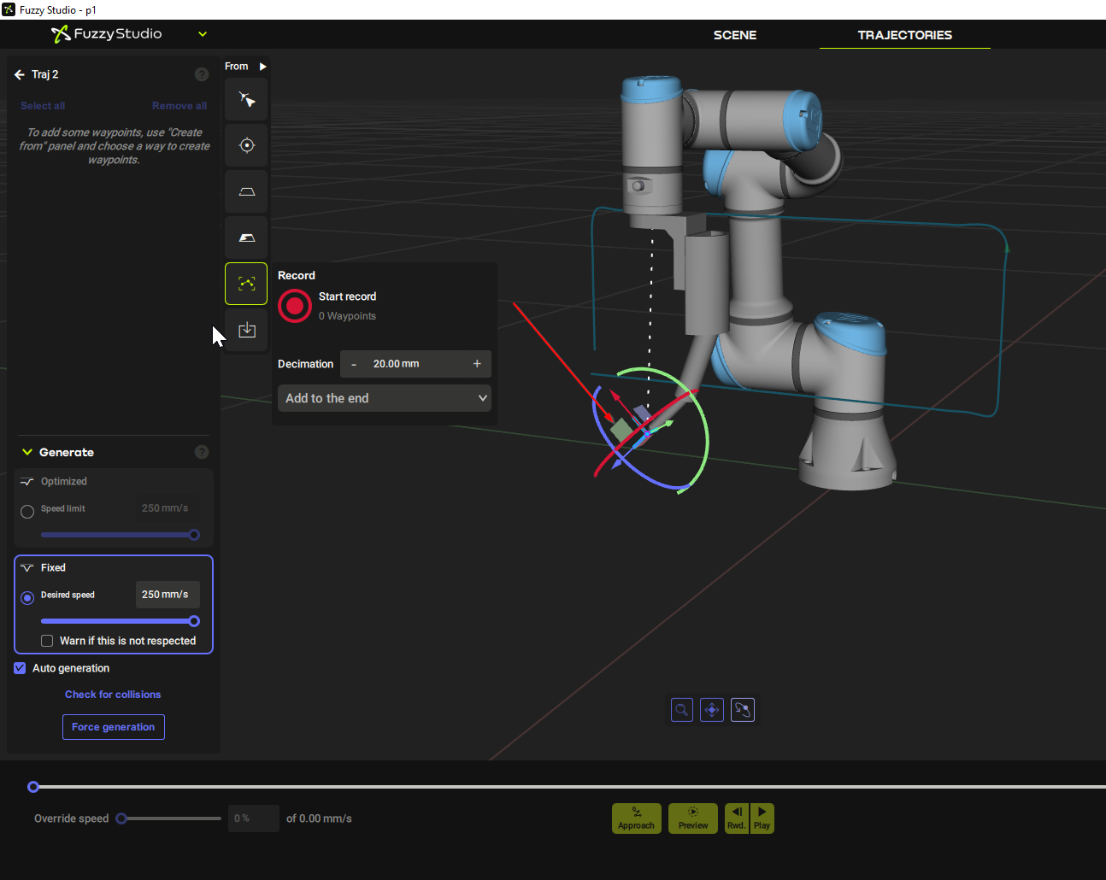
Task: Open the import waypoints tool
Action: click(245, 329)
